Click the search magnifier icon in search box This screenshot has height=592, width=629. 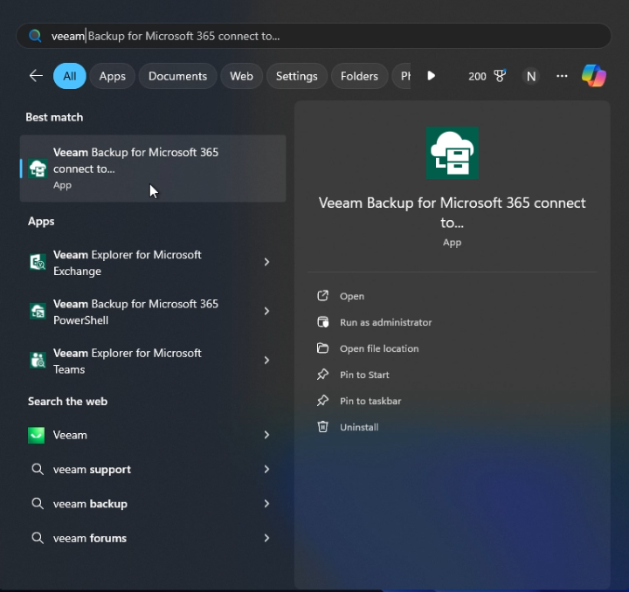[x=35, y=36]
